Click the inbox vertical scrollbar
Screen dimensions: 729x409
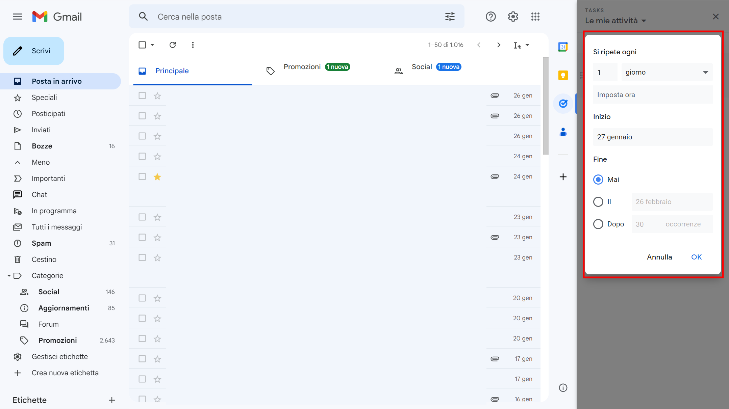pos(545,106)
